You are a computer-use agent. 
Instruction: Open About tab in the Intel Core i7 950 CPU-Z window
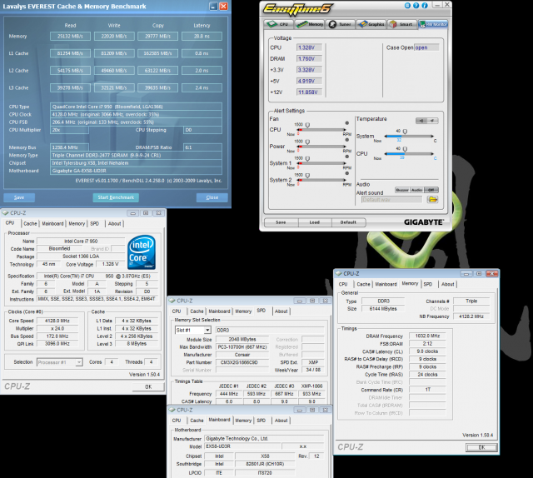pos(114,223)
